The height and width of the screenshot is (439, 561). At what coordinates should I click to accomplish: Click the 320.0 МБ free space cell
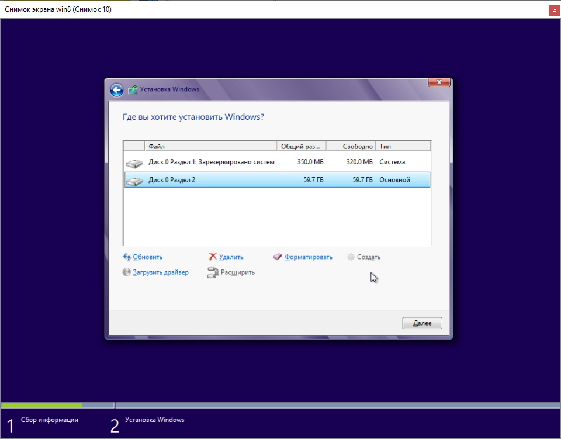pyautogui.click(x=359, y=162)
